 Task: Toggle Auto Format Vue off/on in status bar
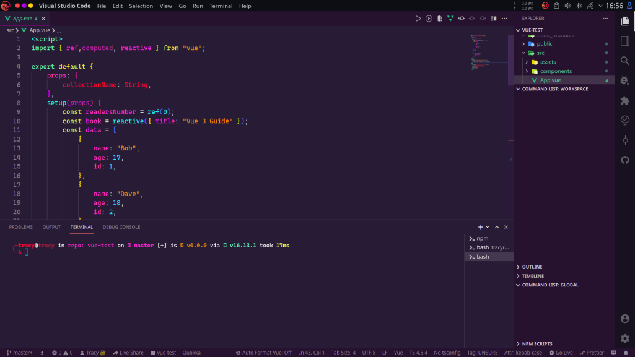(265, 352)
